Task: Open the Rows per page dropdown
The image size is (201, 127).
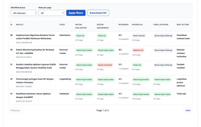Action: pos(51,13)
